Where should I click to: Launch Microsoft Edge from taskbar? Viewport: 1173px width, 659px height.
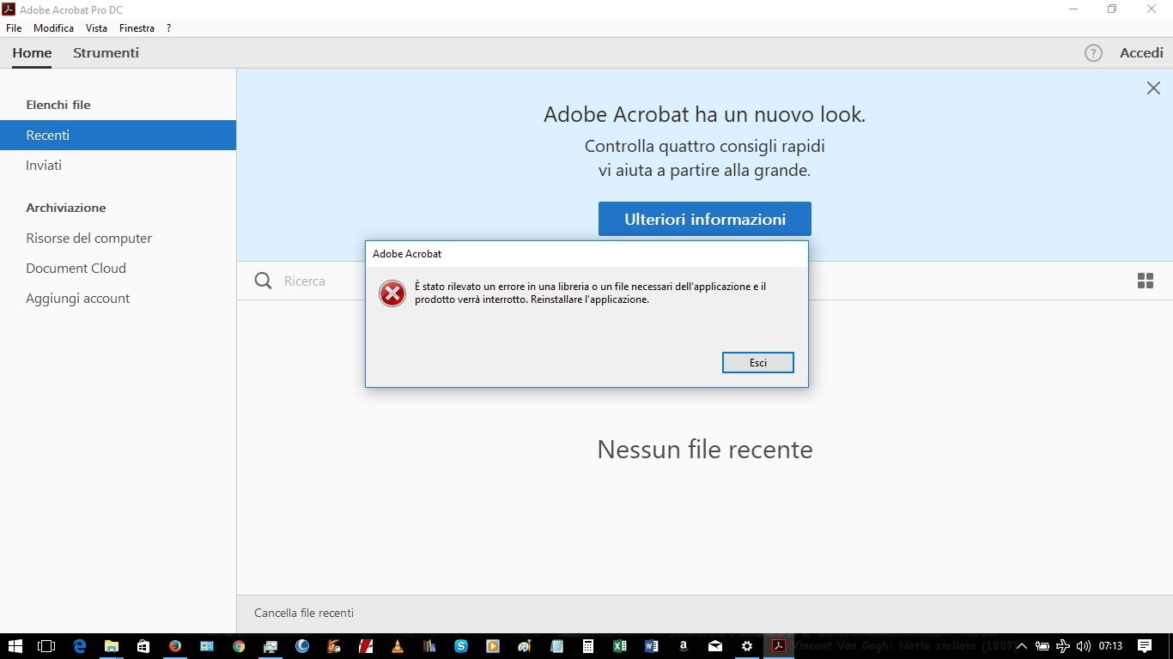coord(79,646)
